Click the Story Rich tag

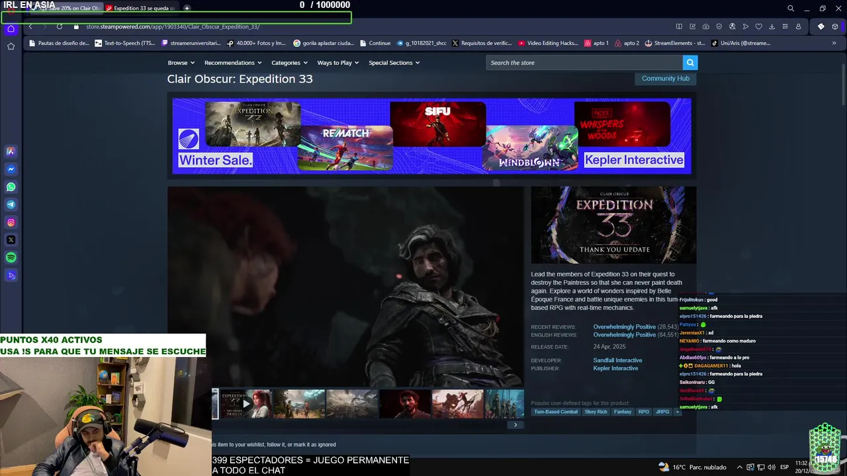point(596,412)
